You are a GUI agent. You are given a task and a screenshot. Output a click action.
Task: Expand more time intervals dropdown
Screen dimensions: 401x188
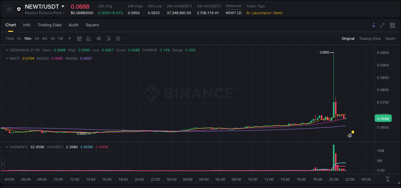point(70,38)
